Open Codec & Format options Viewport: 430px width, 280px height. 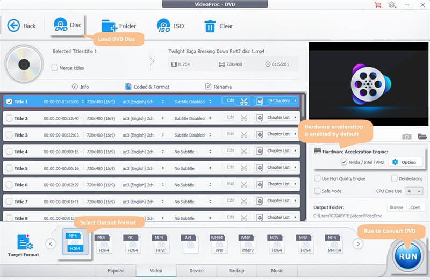pos(147,87)
